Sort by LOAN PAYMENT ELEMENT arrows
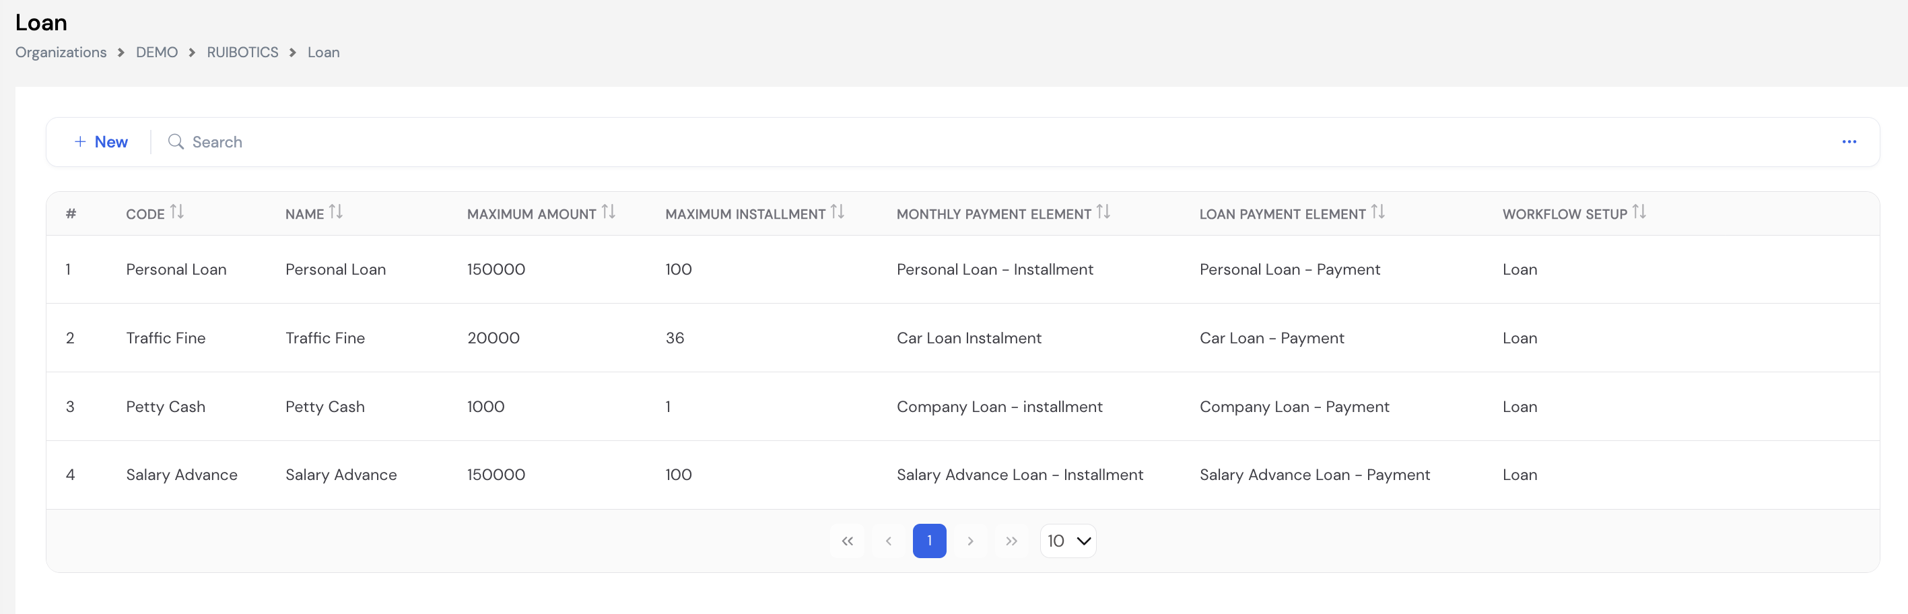 coord(1377,213)
